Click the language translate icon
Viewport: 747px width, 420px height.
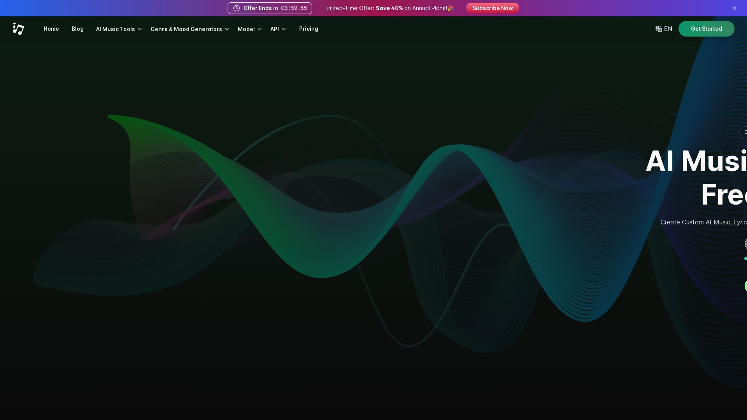pos(658,29)
